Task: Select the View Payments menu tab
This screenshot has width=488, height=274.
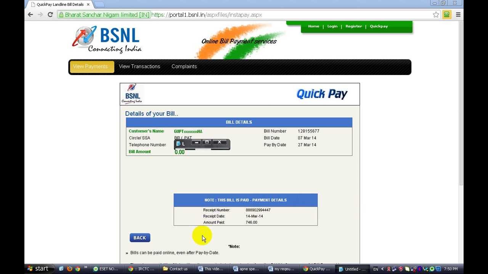Action: click(92, 67)
